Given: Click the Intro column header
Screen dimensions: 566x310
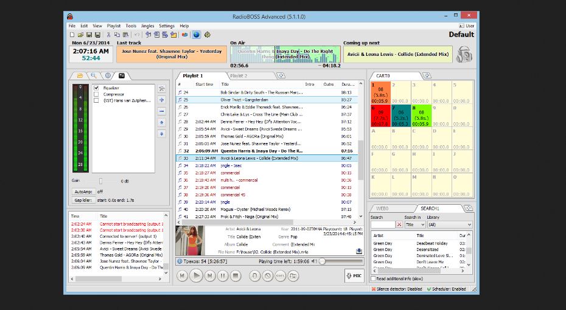Looking at the screenshot, I should click(309, 84).
